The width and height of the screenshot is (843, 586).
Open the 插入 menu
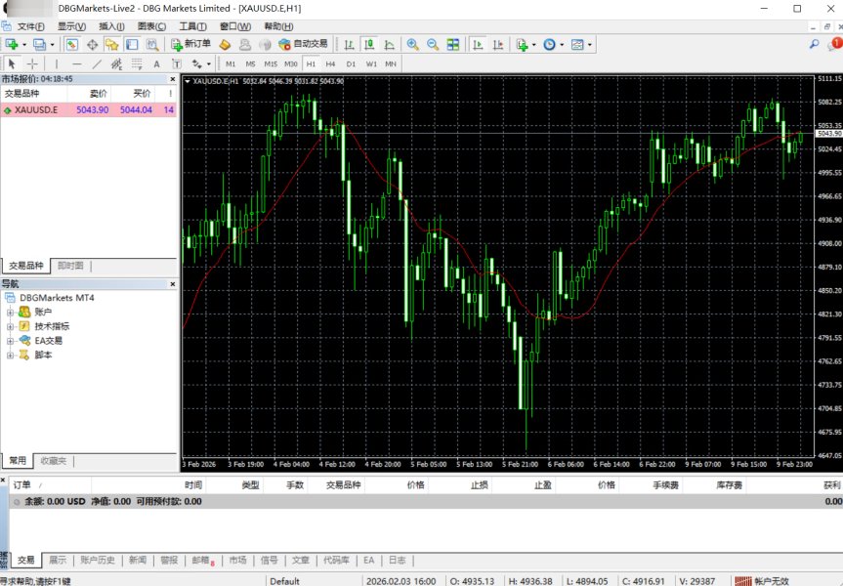[111, 26]
